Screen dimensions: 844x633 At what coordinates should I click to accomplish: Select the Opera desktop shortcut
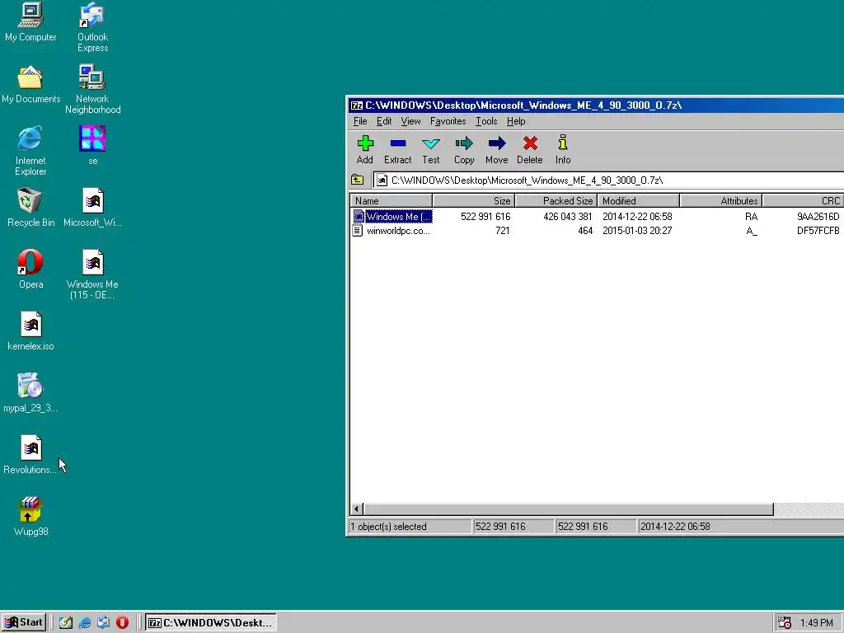[x=30, y=270]
